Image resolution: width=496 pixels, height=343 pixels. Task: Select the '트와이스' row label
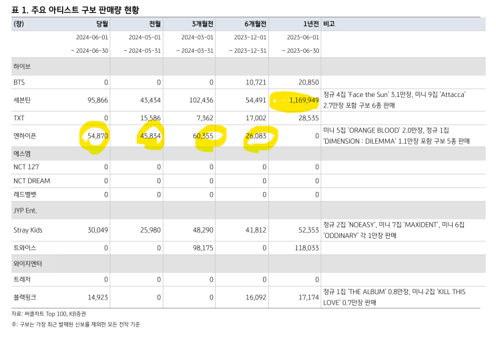tap(25, 247)
